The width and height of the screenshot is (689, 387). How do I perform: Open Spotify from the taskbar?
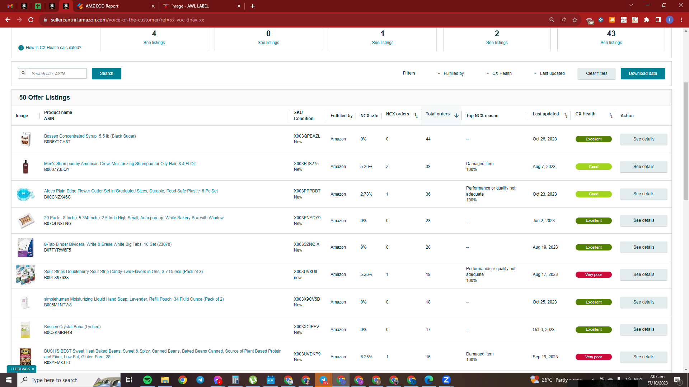pyautogui.click(x=147, y=380)
